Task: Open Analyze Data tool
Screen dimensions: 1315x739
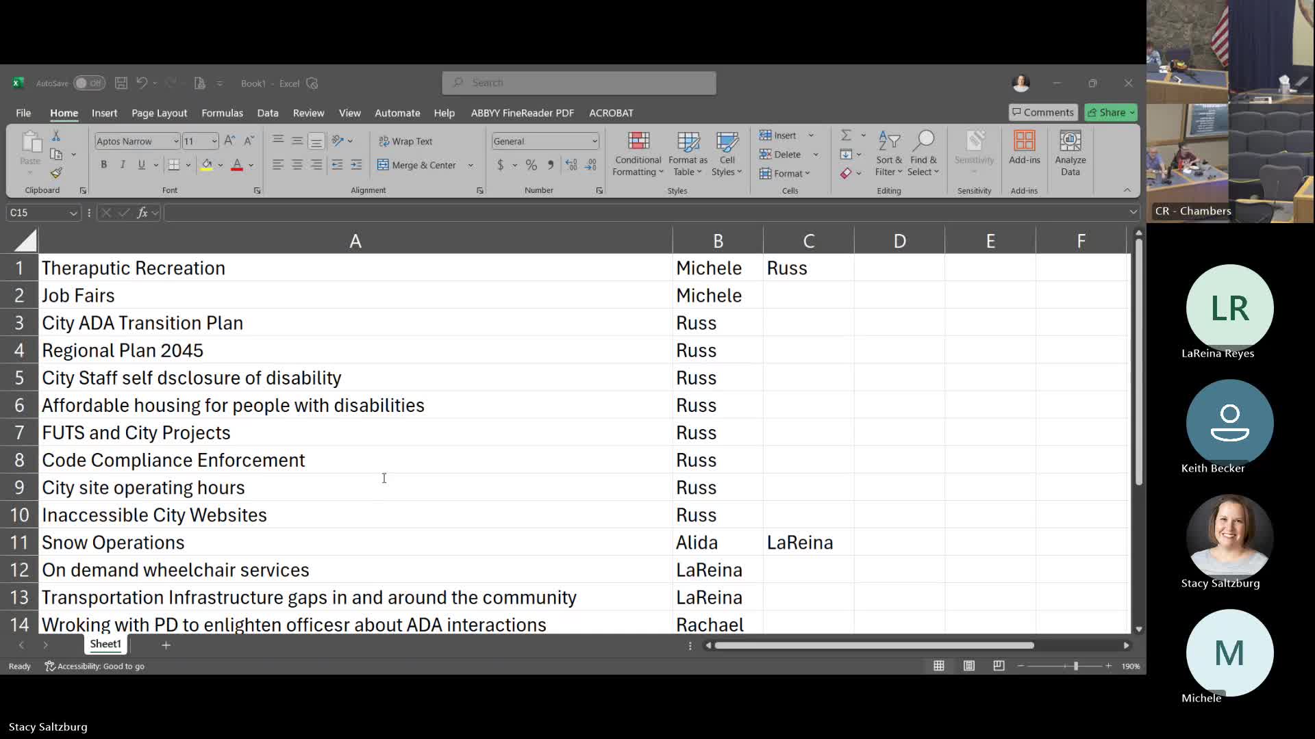Action: click(x=1070, y=154)
